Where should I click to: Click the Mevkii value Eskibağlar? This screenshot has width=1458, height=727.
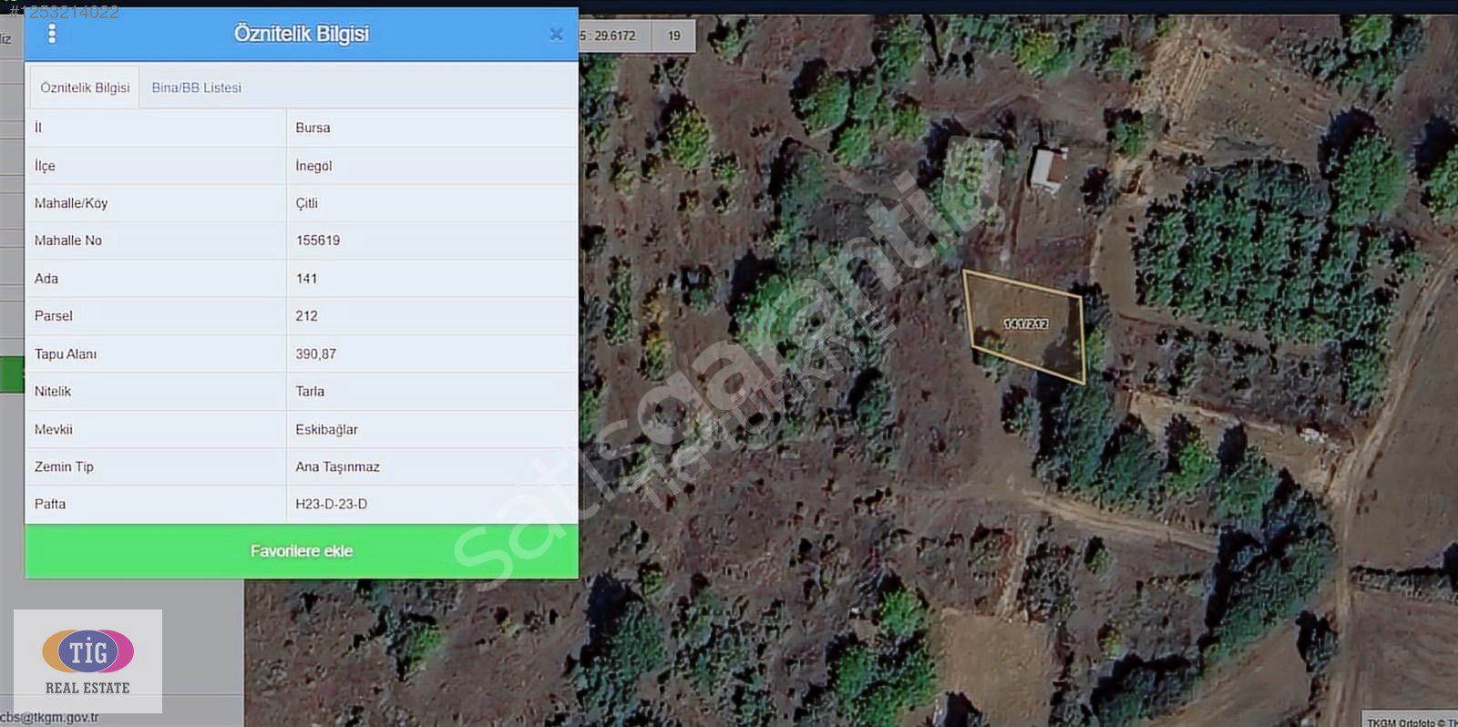coord(326,429)
